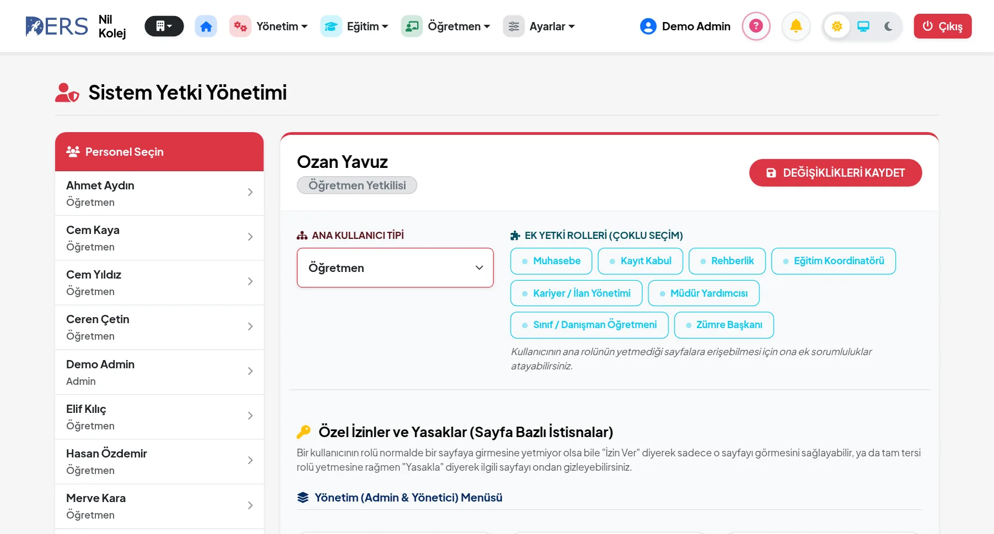Open the Öğretmen menu
Screen dimensions: 994x534
pyautogui.click(x=445, y=26)
